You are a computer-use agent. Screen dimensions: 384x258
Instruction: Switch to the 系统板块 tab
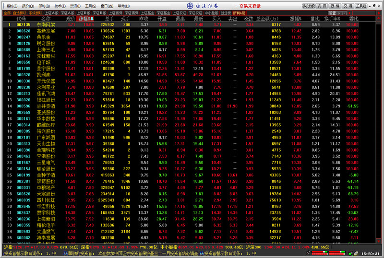click(x=36, y=13)
